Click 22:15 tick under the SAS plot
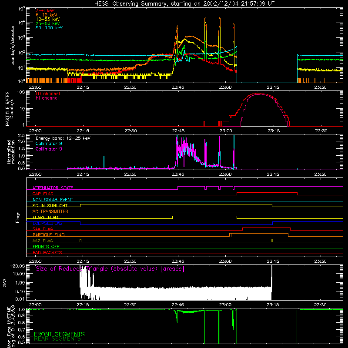348x348 pixels. 83,305
